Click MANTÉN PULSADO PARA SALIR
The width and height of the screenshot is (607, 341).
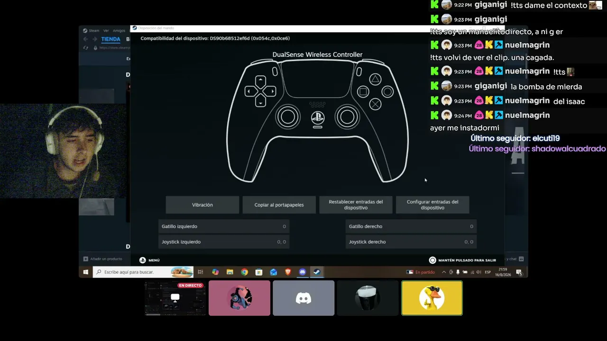tap(467, 260)
